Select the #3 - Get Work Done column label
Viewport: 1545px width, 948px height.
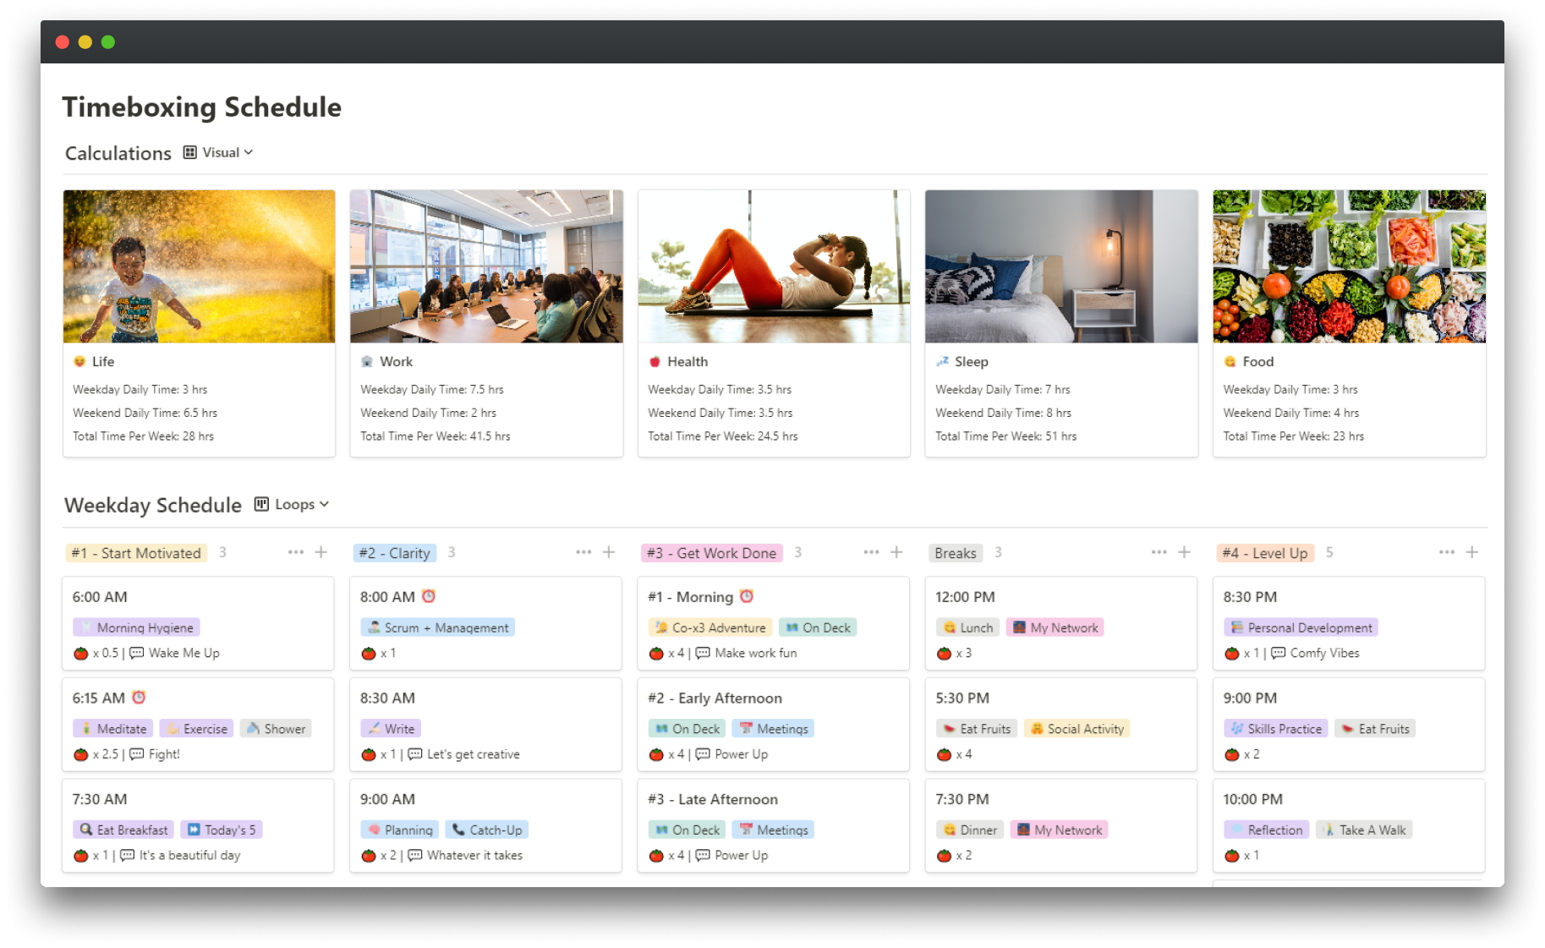[712, 553]
